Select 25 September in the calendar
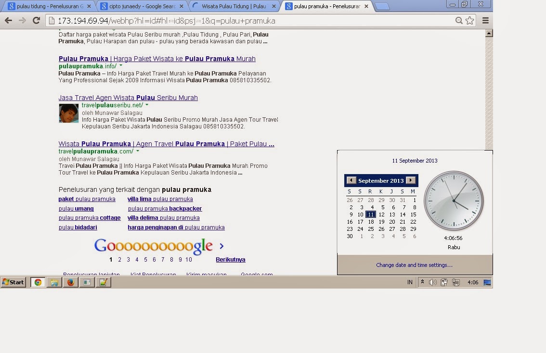The width and height of the screenshot is (546, 353). coord(371,229)
